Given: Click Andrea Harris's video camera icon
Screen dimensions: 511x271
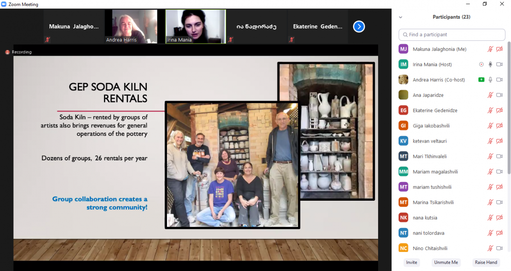Looking at the screenshot, I should click(500, 80).
